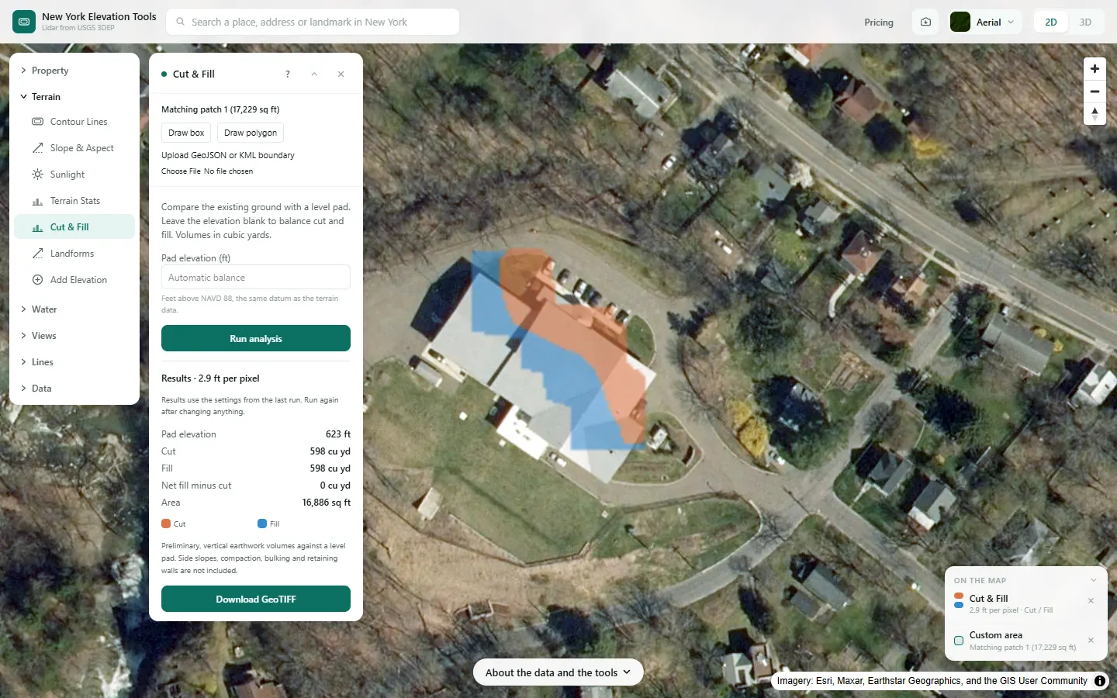Click the Sunlight icon
Screen dimensions: 1117x698
coord(37,174)
